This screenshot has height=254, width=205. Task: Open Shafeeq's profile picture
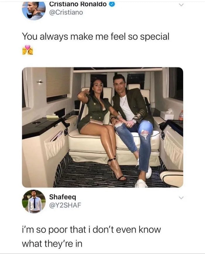click(x=34, y=201)
